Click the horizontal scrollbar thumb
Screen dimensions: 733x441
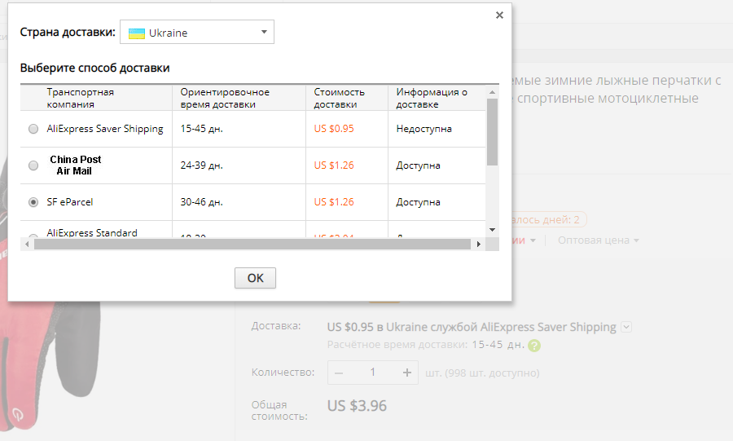click(x=252, y=244)
